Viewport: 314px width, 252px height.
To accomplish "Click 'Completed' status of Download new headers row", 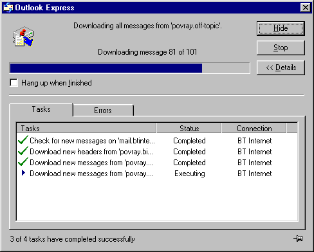I will coord(189,152).
